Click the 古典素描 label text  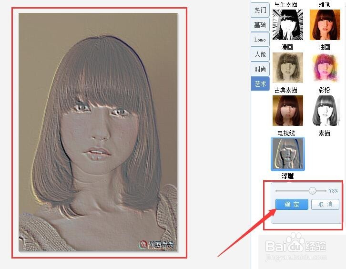[x=286, y=90]
